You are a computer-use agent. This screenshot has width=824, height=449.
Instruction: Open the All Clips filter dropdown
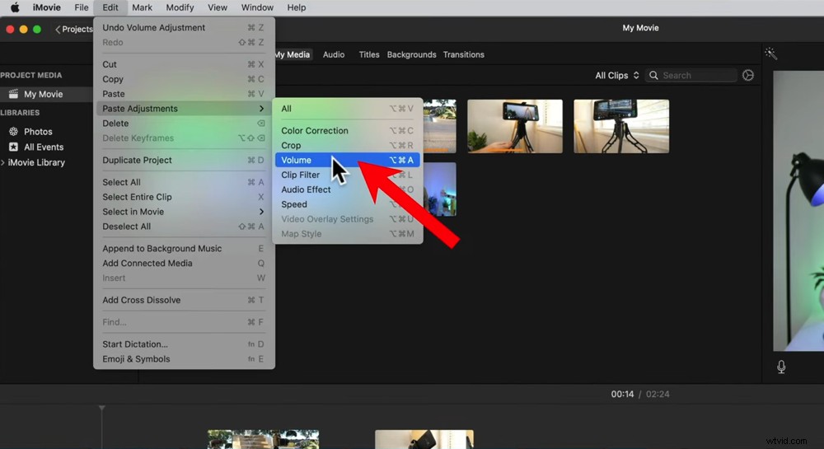tap(617, 75)
